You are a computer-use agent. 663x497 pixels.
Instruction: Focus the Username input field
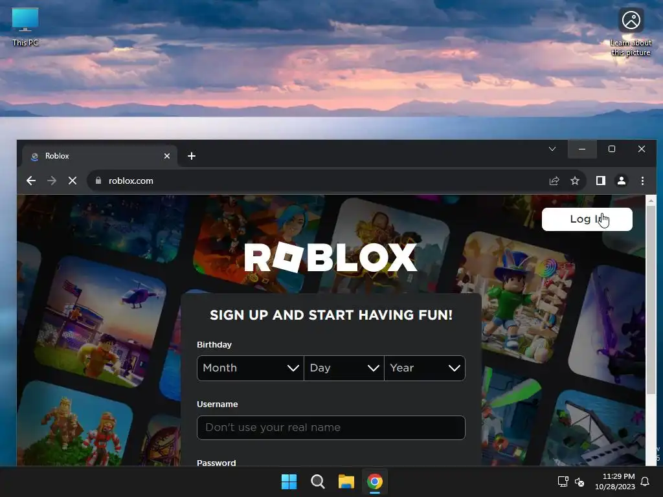tap(331, 428)
